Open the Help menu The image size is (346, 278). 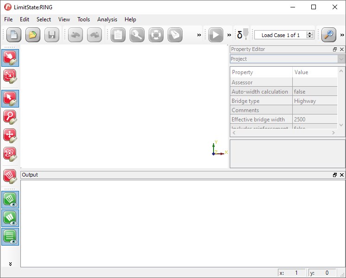pos(130,19)
